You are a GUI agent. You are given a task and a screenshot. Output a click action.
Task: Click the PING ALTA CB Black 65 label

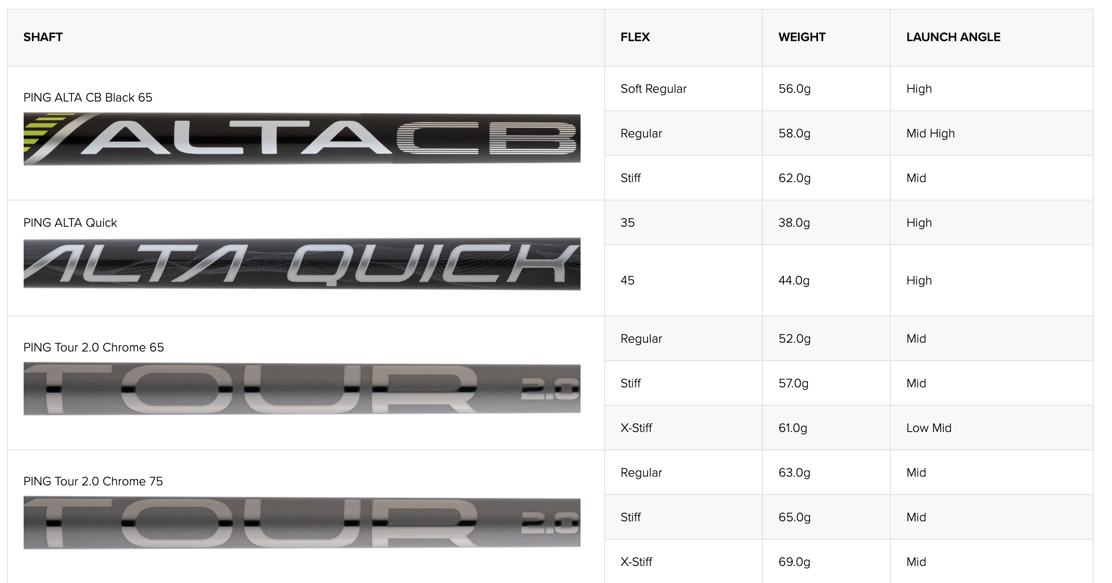click(x=88, y=98)
